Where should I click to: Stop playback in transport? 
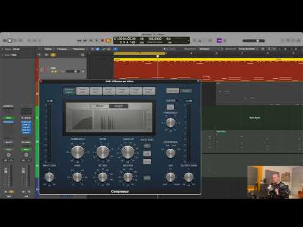pos(91,40)
